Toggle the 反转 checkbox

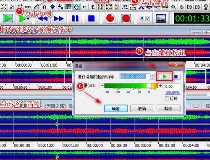[x=167, y=98]
